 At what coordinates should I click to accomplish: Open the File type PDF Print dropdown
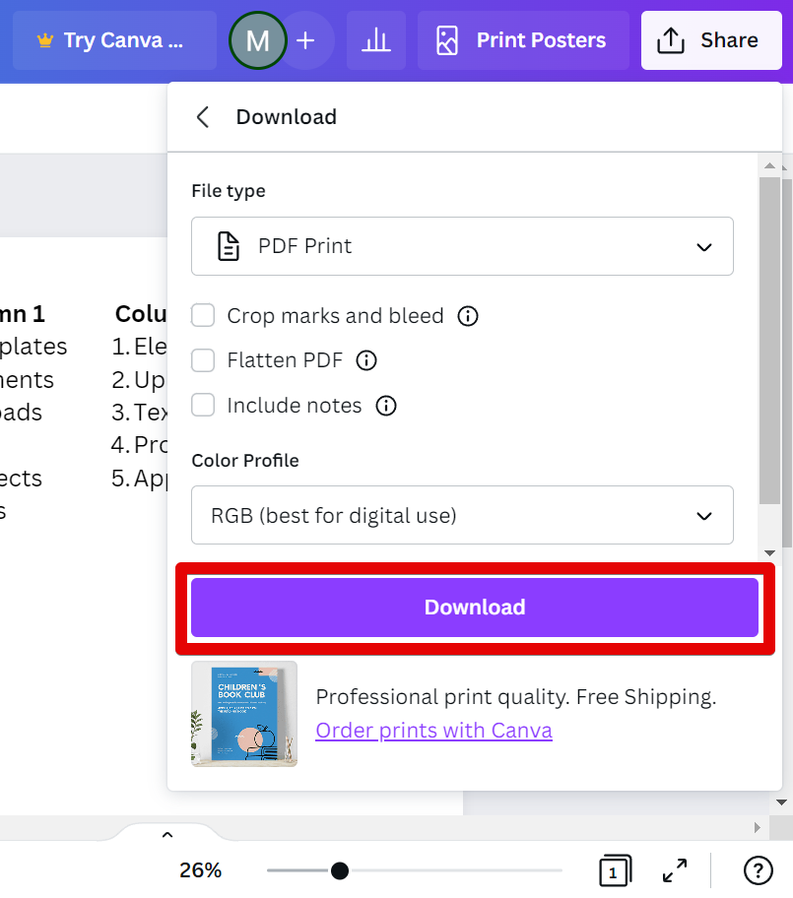click(462, 246)
